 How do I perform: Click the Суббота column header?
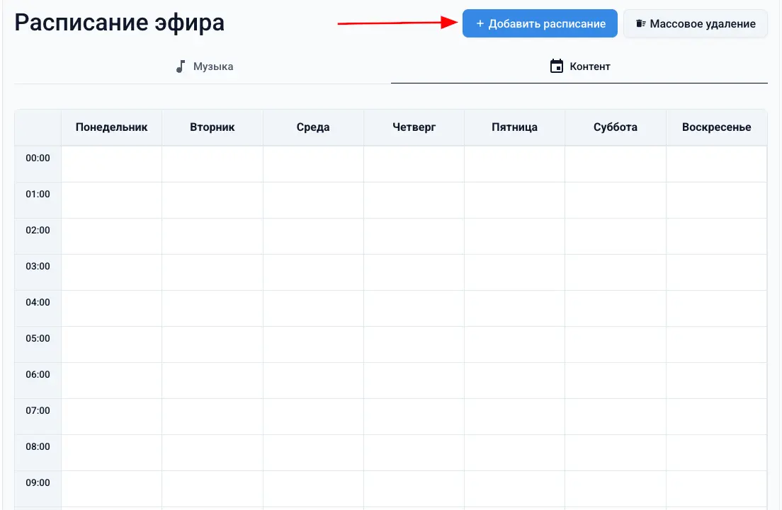(615, 127)
